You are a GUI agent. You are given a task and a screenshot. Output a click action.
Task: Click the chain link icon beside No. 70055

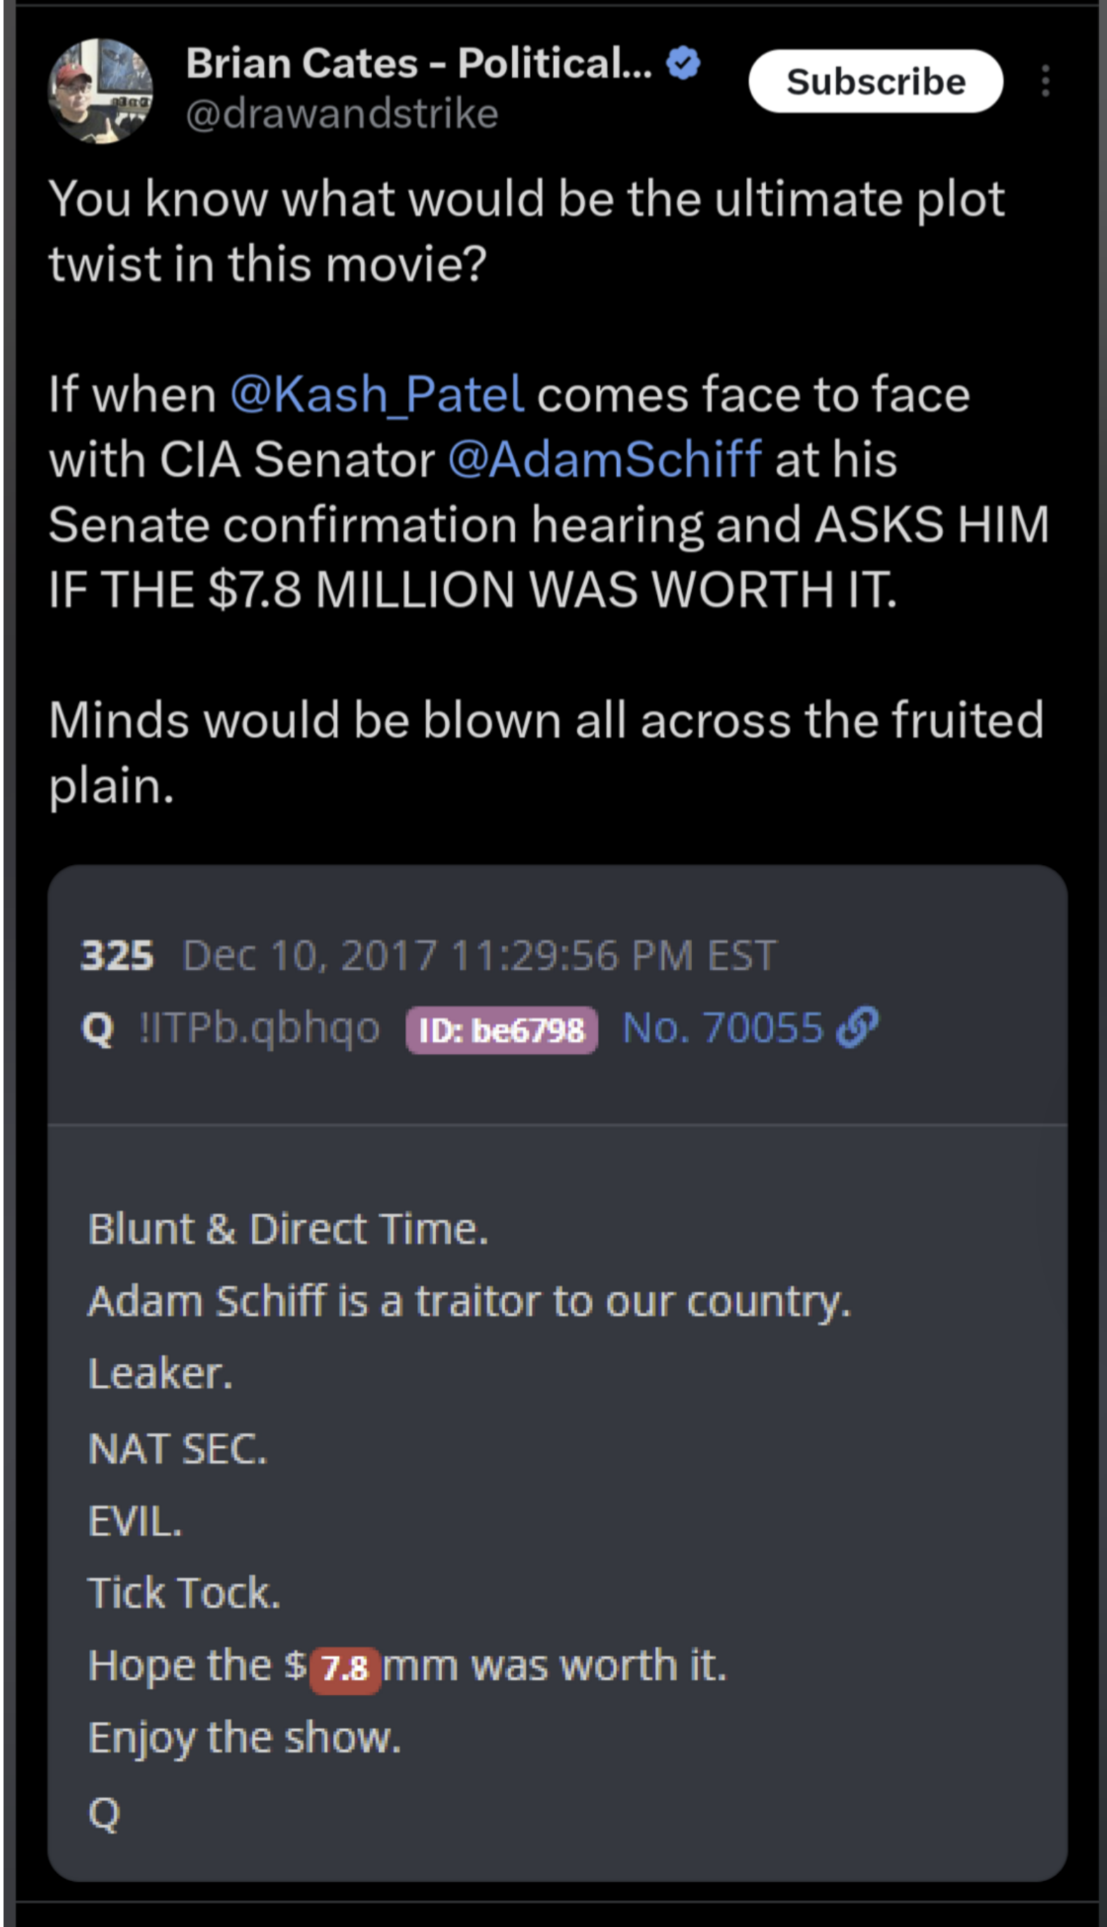[857, 1028]
